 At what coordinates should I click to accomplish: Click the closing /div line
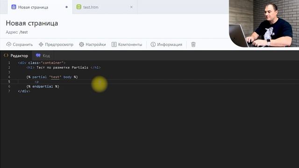point(24,91)
